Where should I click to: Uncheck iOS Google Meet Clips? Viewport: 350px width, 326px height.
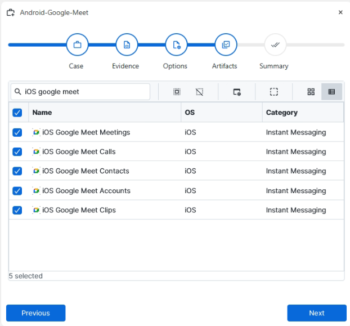pos(17,210)
